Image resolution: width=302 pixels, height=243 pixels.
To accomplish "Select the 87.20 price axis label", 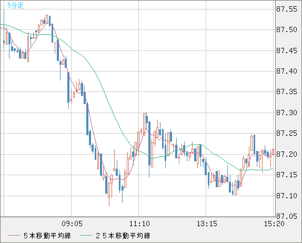I will [x=287, y=154].
